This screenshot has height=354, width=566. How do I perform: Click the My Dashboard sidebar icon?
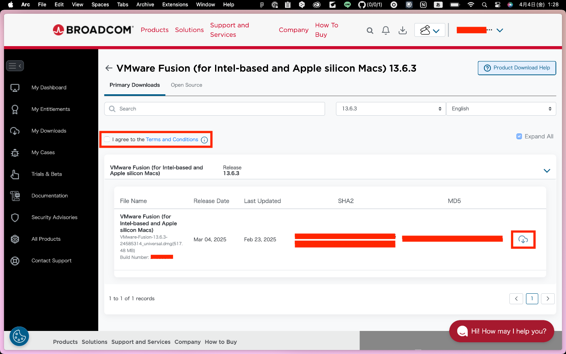(15, 88)
